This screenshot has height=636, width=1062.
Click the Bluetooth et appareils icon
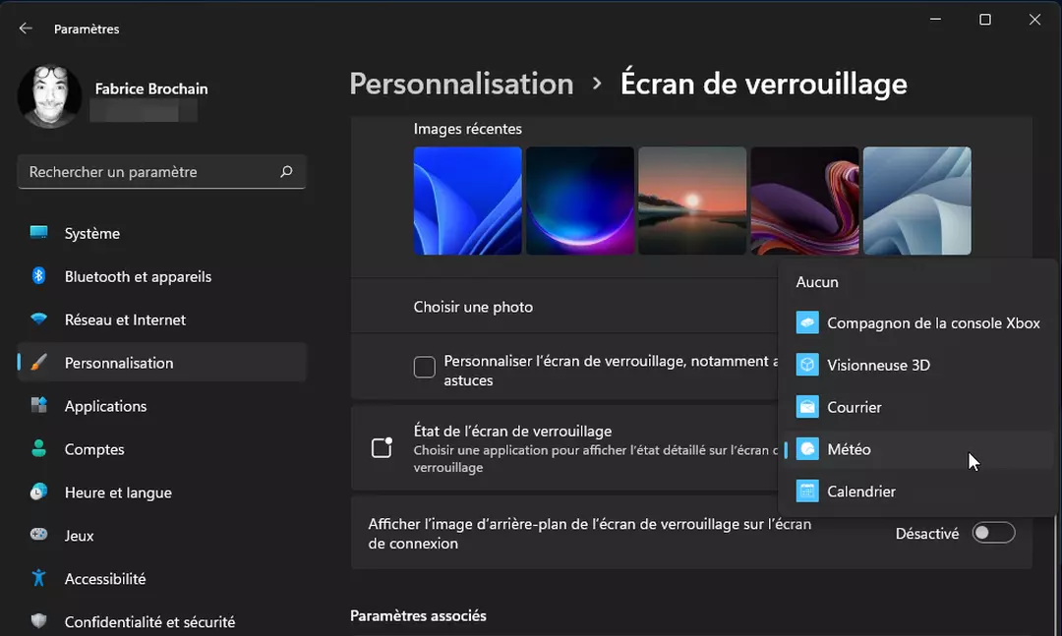click(x=39, y=276)
